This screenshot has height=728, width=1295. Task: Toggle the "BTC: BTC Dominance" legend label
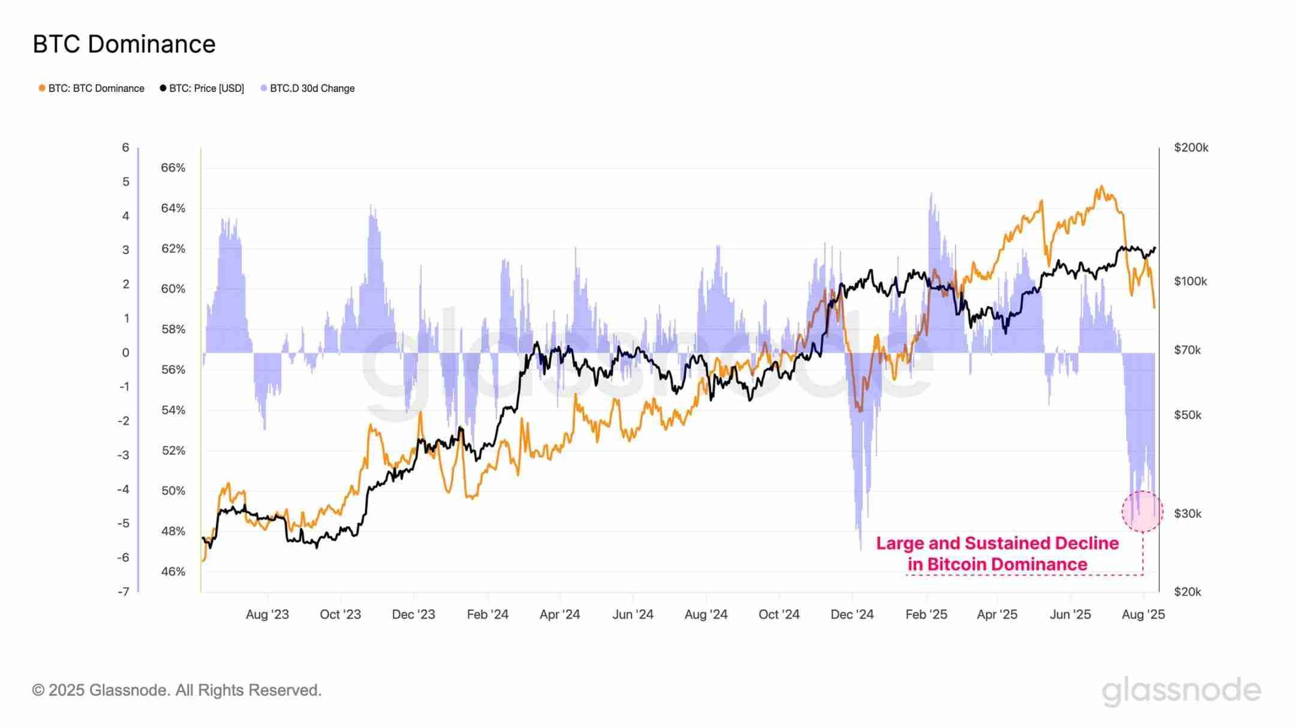pyautogui.click(x=97, y=88)
